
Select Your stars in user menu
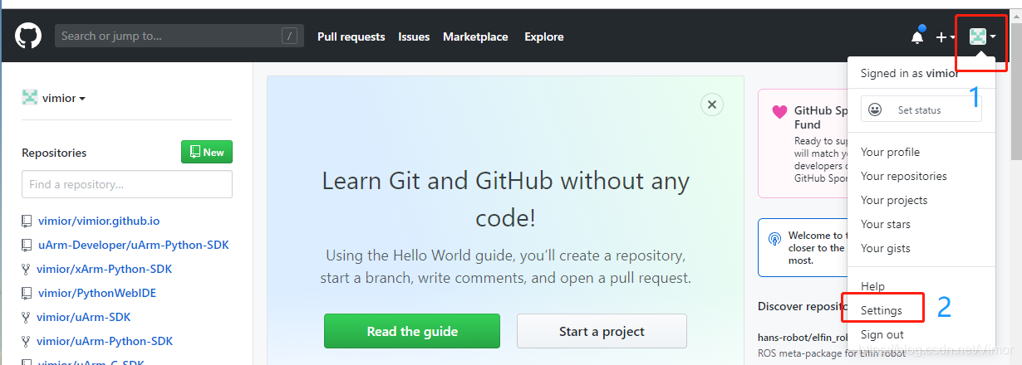(886, 224)
